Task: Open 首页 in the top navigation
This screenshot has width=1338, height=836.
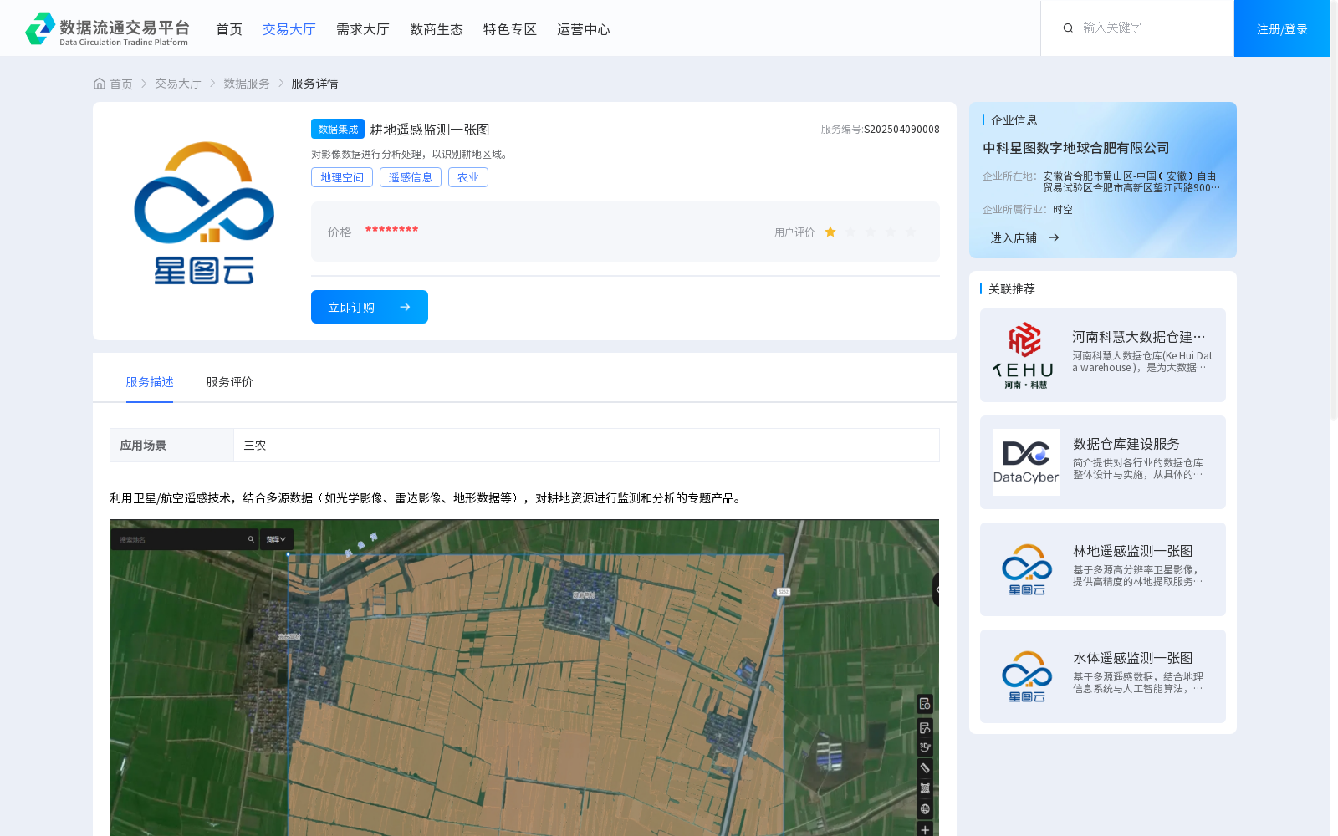Action: pos(229,29)
